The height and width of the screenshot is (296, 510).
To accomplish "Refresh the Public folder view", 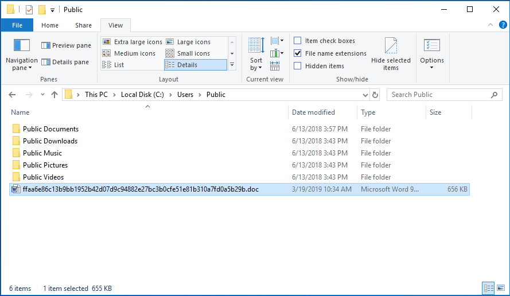I will 375,95.
